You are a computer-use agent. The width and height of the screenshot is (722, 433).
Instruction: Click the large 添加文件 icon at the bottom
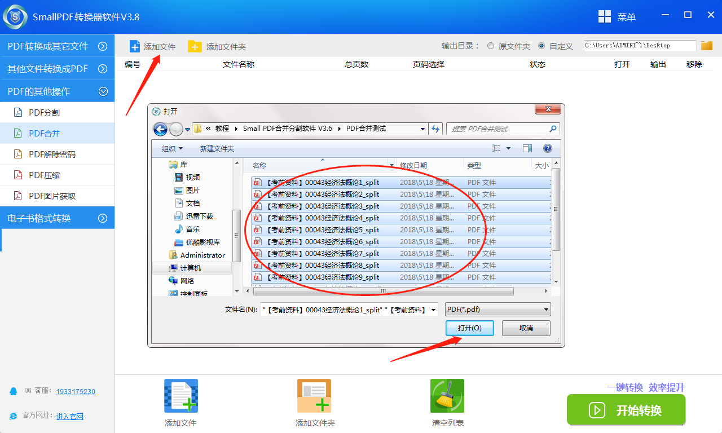click(x=181, y=396)
